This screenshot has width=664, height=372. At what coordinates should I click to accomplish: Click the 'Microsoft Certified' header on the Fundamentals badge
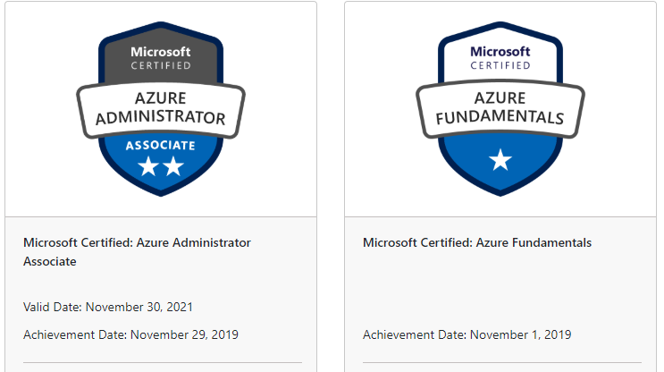pyautogui.click(x=500, y=58)
